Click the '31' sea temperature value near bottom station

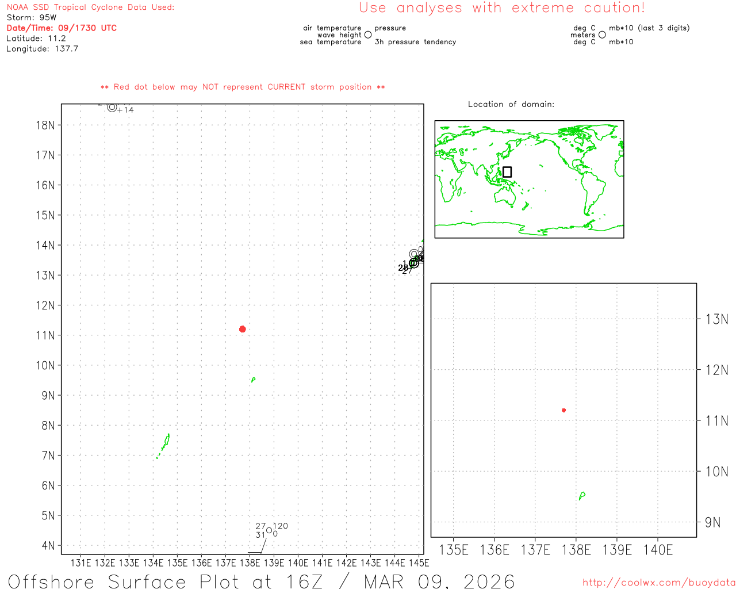point(260,535)
